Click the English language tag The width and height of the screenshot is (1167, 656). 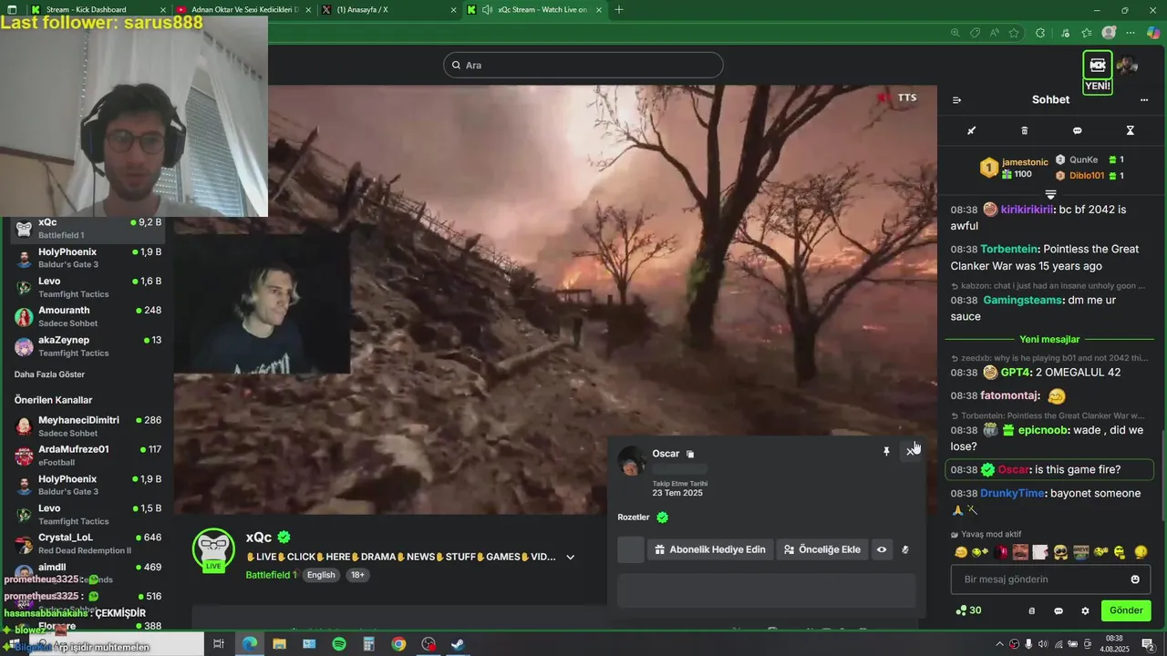(321, 575)
